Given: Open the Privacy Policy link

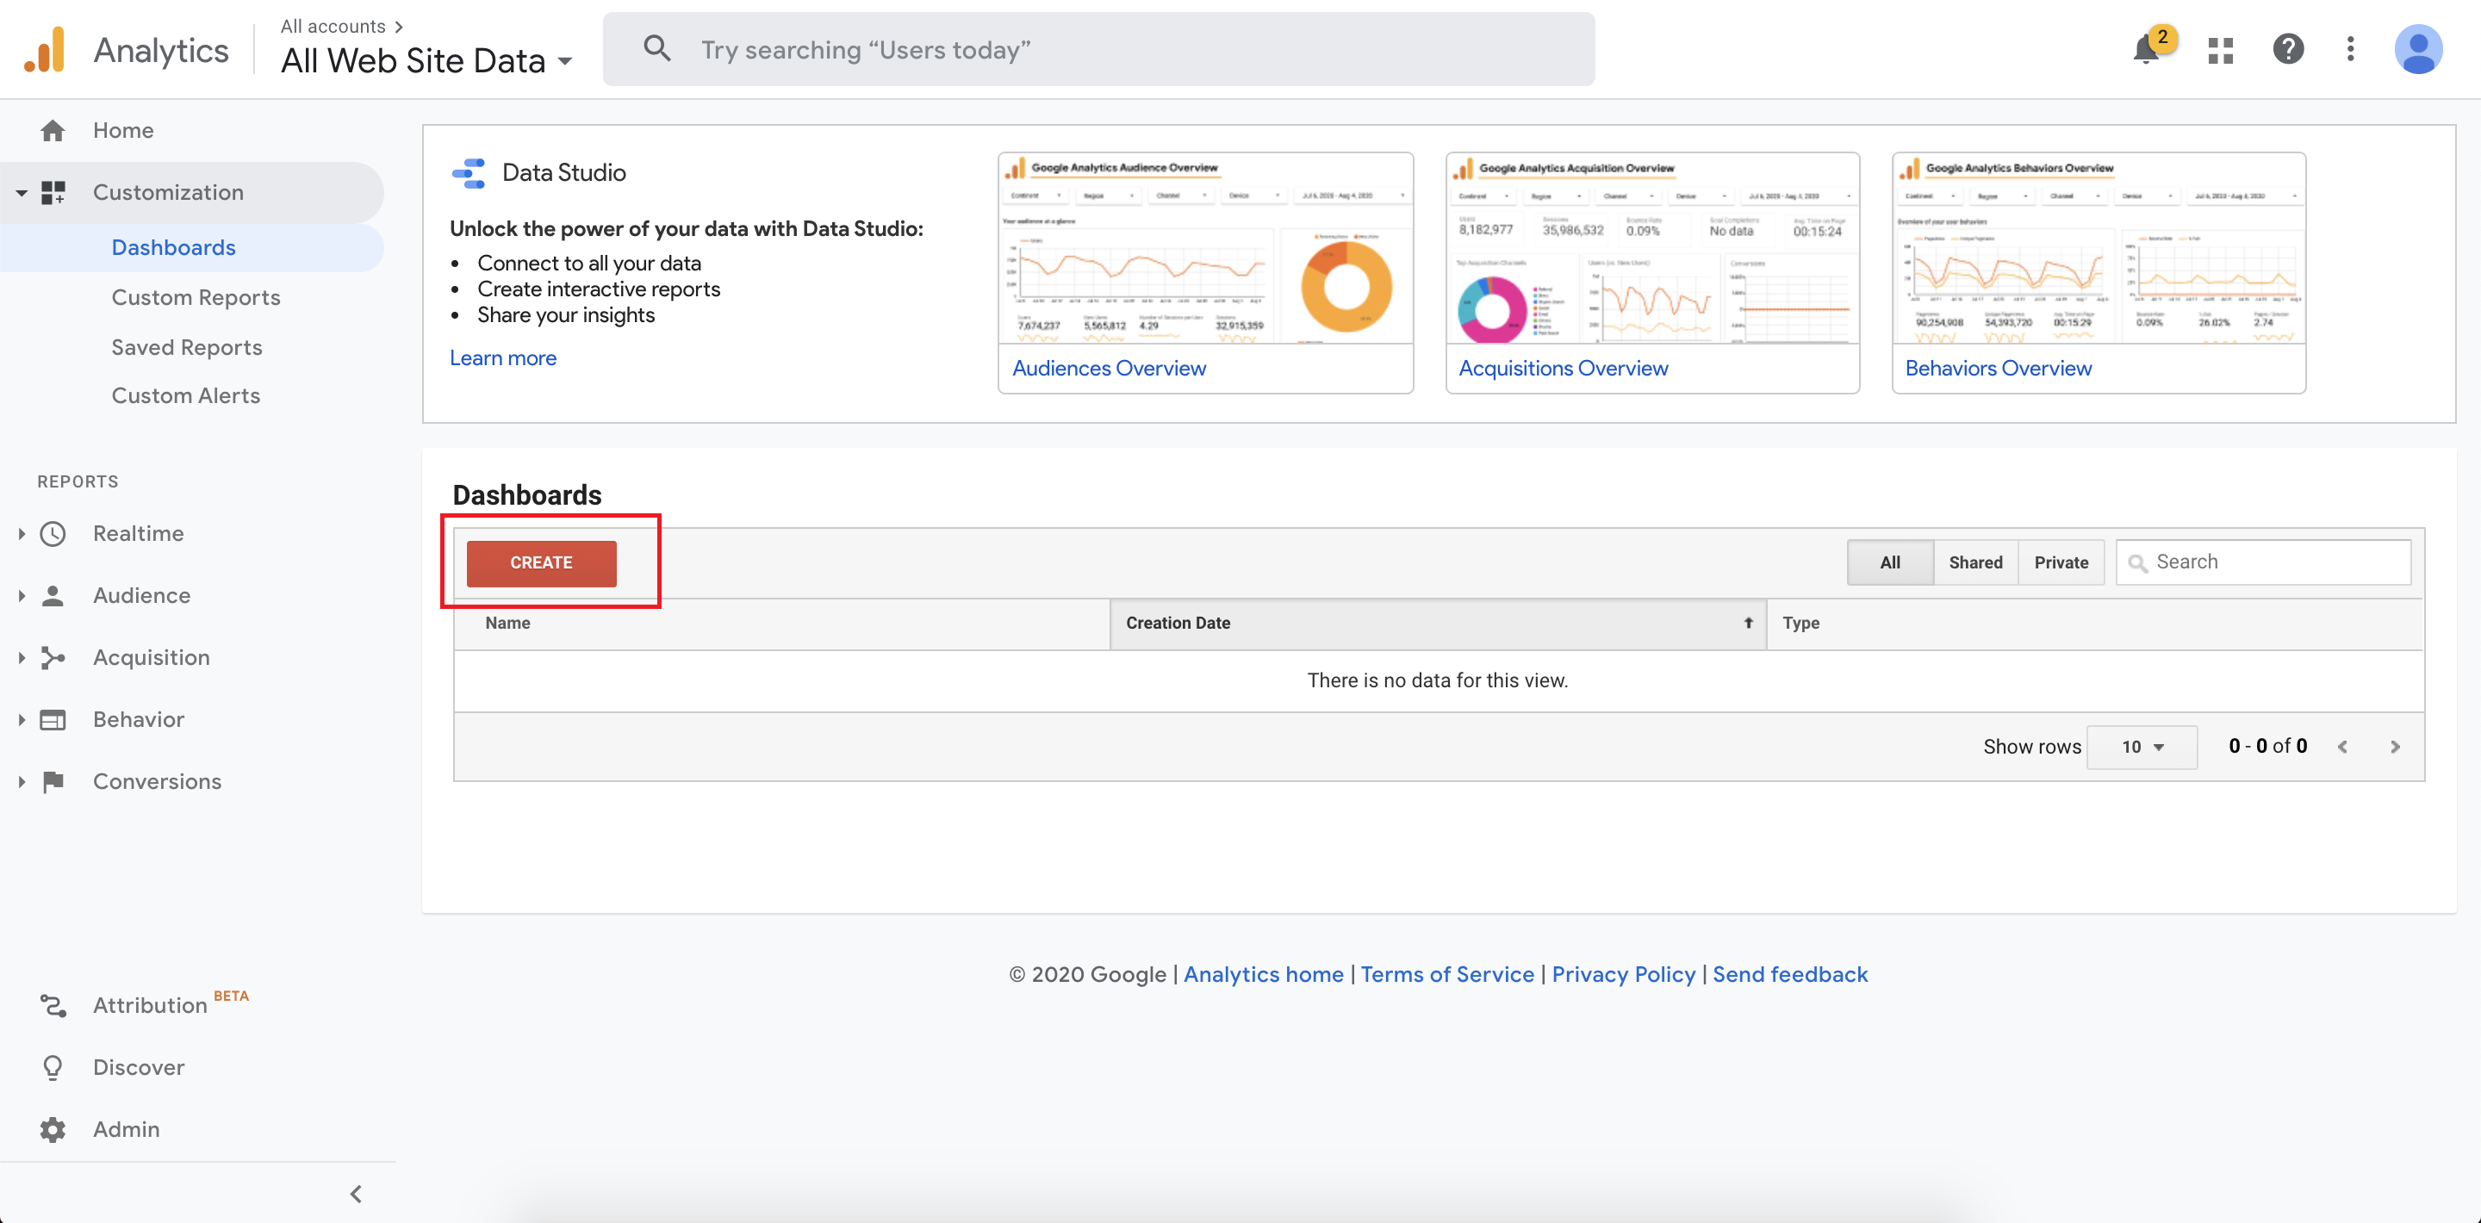Looking at the screenshot, I should (x=1623, y=975).
